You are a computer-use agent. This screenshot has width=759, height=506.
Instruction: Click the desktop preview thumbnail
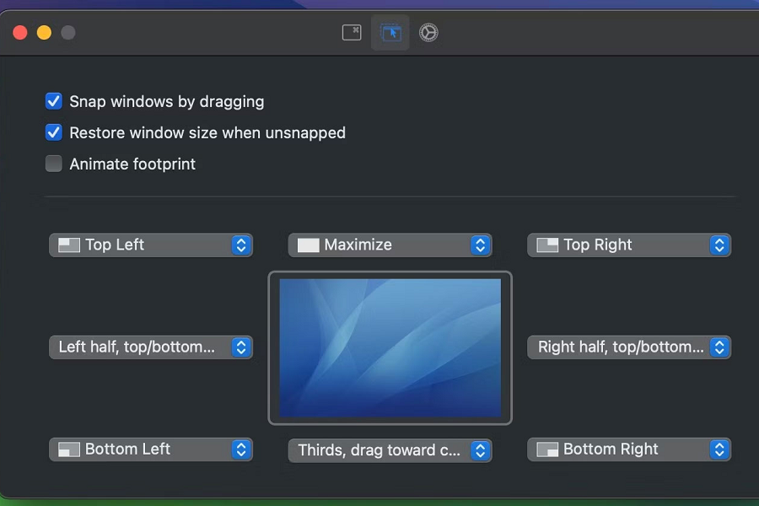pyautogui.click(x=390, y=347)
